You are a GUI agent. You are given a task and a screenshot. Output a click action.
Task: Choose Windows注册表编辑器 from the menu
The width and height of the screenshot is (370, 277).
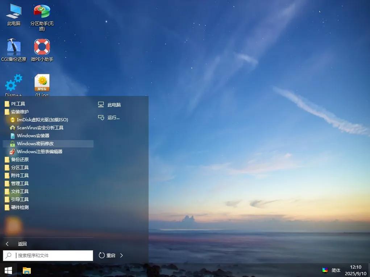point(40,152)
